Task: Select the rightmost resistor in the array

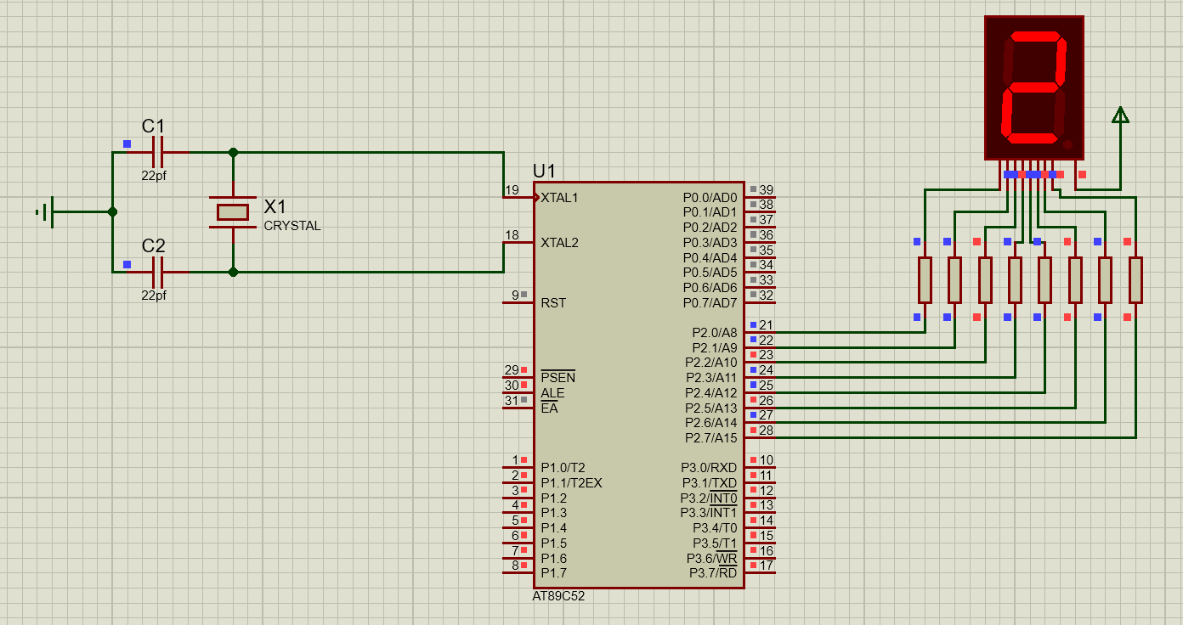Action: click(1135, 280)
